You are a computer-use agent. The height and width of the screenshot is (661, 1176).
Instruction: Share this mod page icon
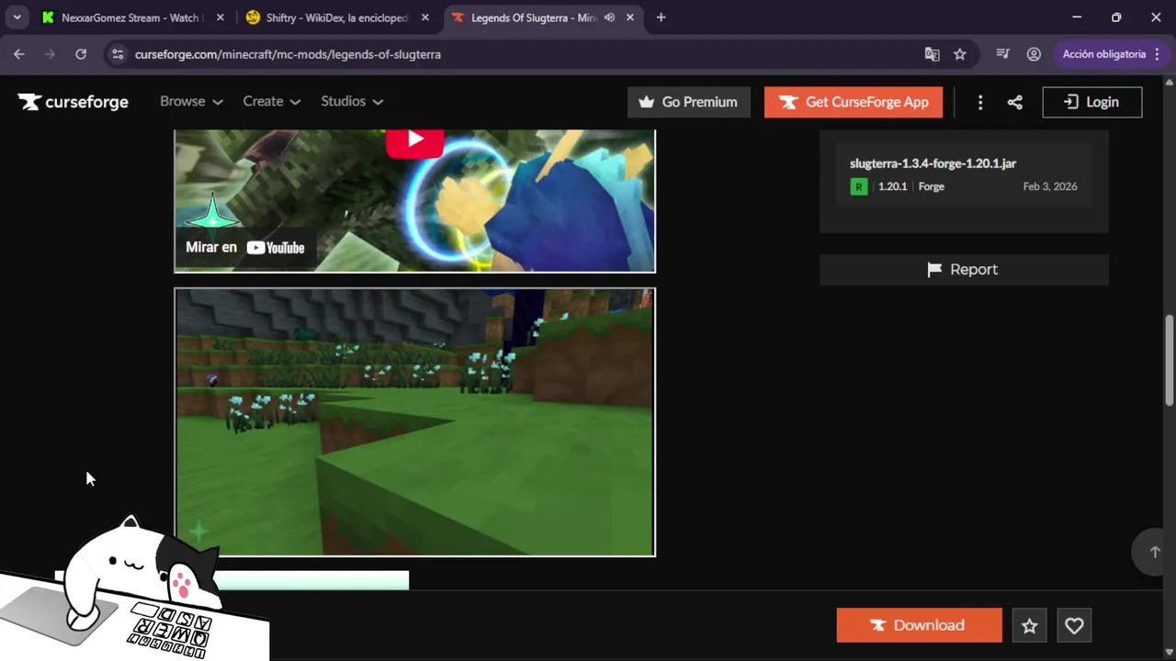[x=1014, y=102]
